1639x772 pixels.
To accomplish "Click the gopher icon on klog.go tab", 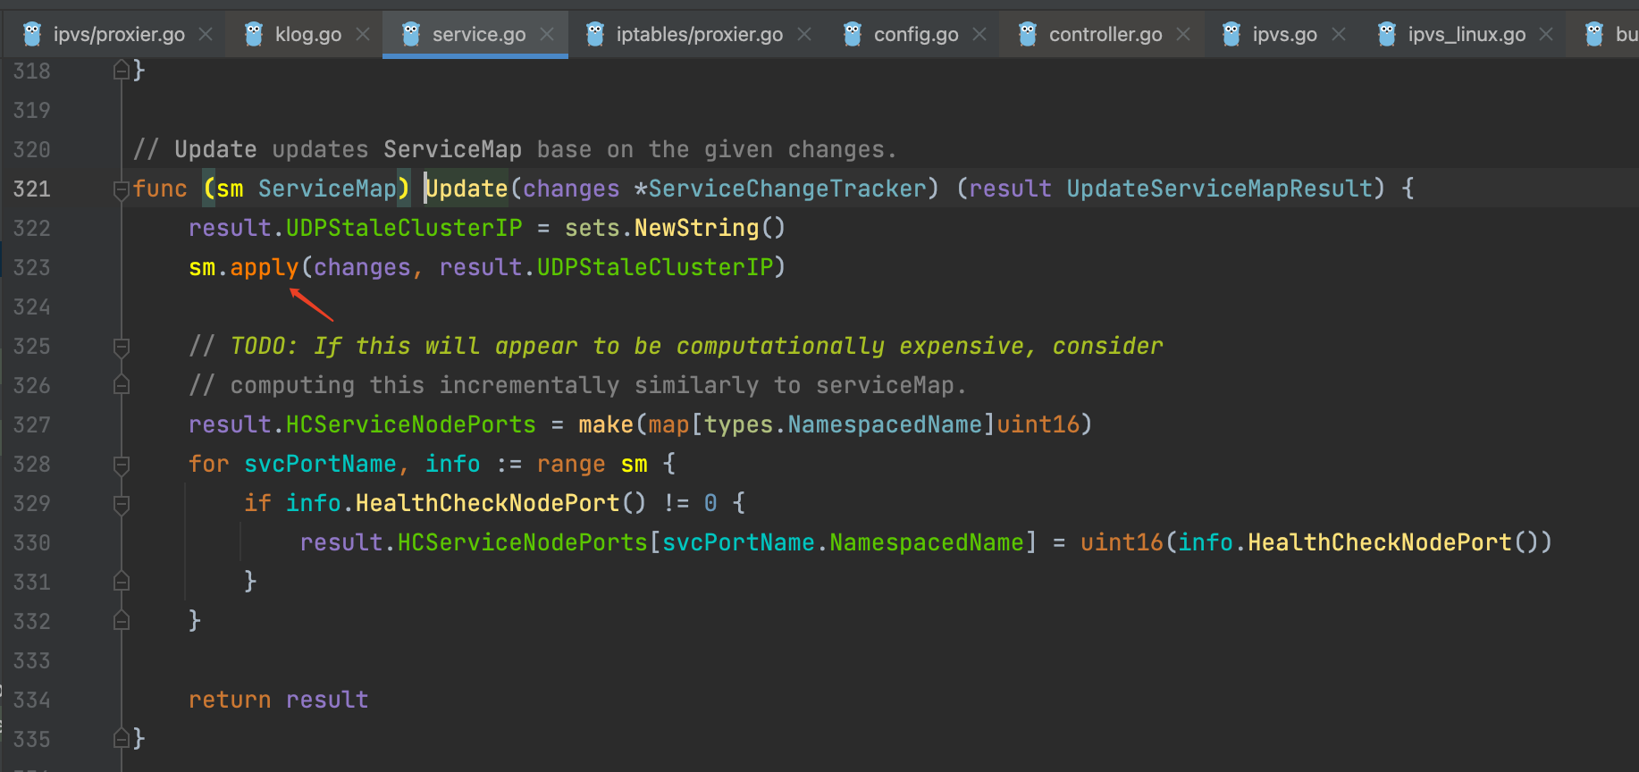I will pos(254,34).
